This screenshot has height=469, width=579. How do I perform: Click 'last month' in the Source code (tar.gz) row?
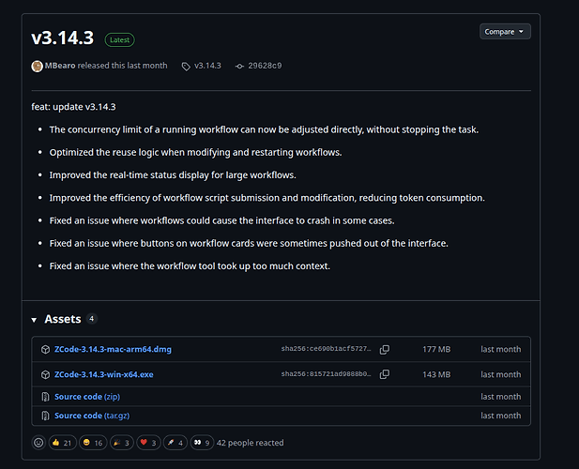tap(501, 416)
